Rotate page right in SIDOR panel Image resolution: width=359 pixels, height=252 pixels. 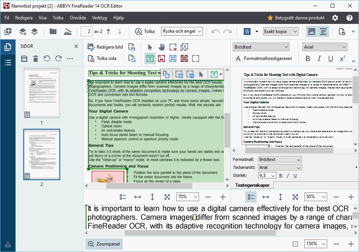click(58, 59)
